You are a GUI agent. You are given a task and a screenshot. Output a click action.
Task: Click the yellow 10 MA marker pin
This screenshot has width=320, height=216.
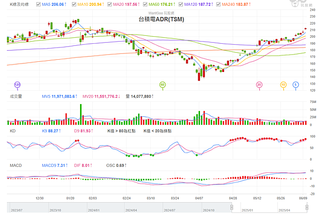pyautogui.click(x=283, y=85)
